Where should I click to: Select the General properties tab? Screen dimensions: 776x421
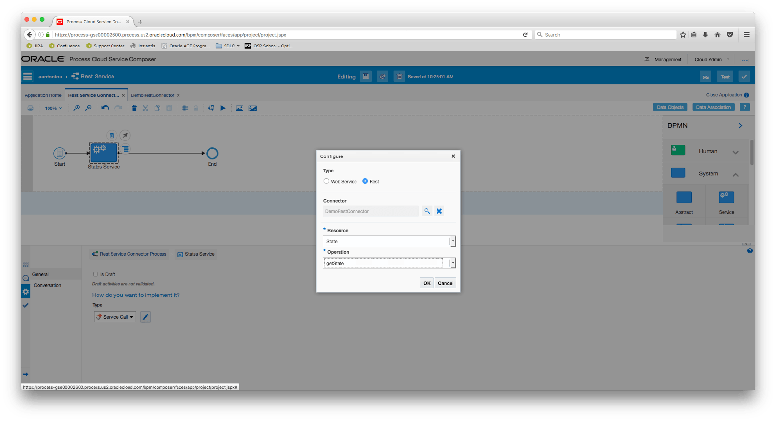pyautogui.click(x=56, y=274)
